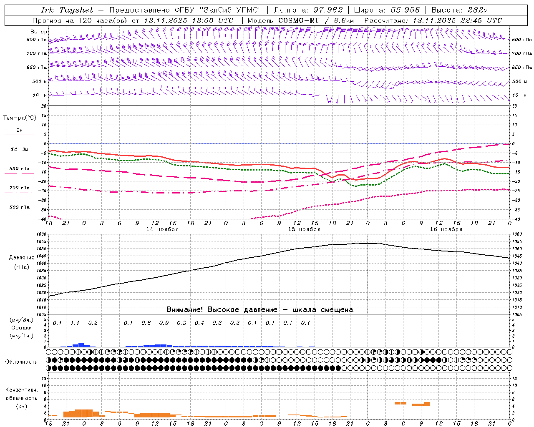Click the precipitation value "0.4"
This screenshot has width=534, height=427.
[x=199, y=323]
